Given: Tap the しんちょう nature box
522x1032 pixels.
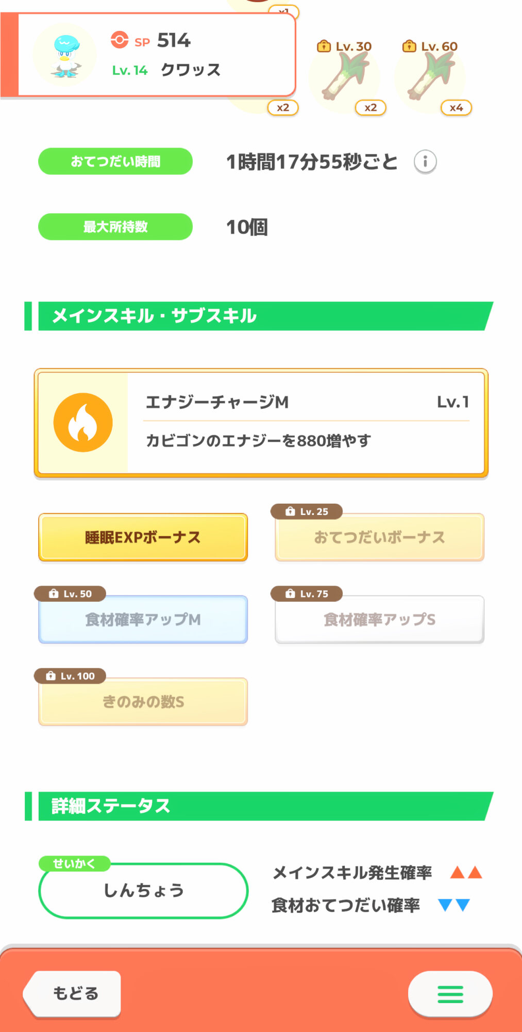Looking at the screenshot, I should [x=143, y=891].
